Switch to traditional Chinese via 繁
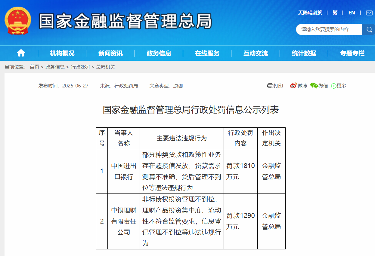375x256 pixels. pos(335,13)
